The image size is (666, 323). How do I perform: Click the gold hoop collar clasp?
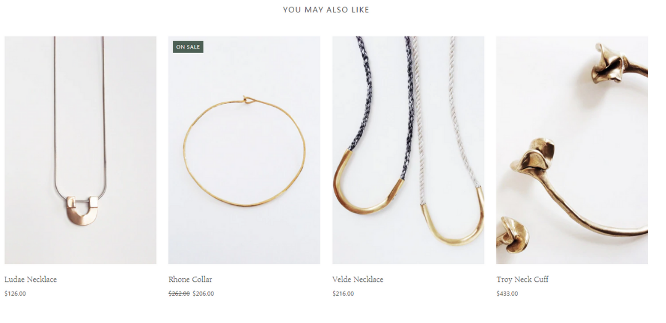[x=247, y=100]
